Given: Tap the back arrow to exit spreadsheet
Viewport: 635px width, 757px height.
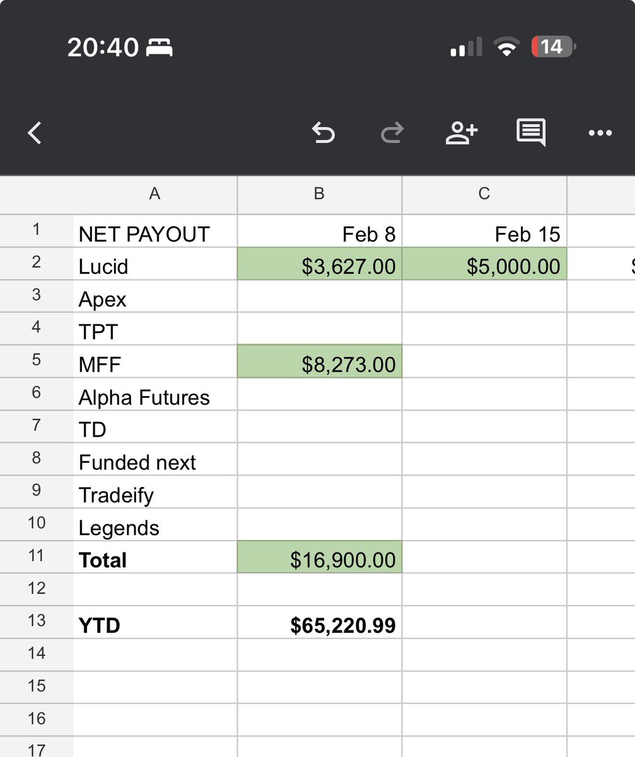Looking at the screenshot, I should [x=35, y=132].
